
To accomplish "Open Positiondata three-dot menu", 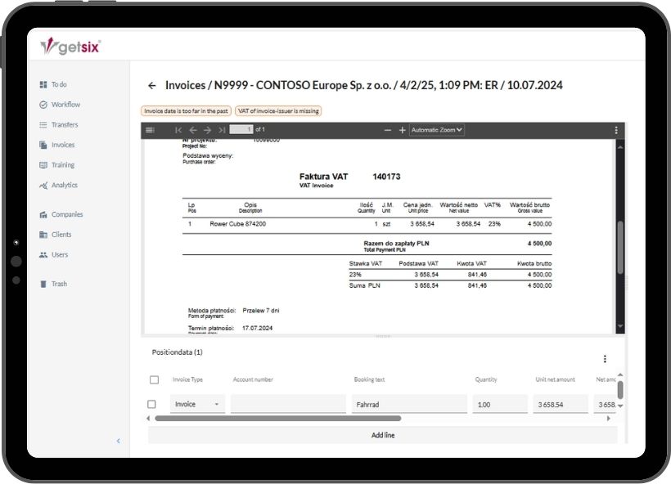I will pos(605,359).
